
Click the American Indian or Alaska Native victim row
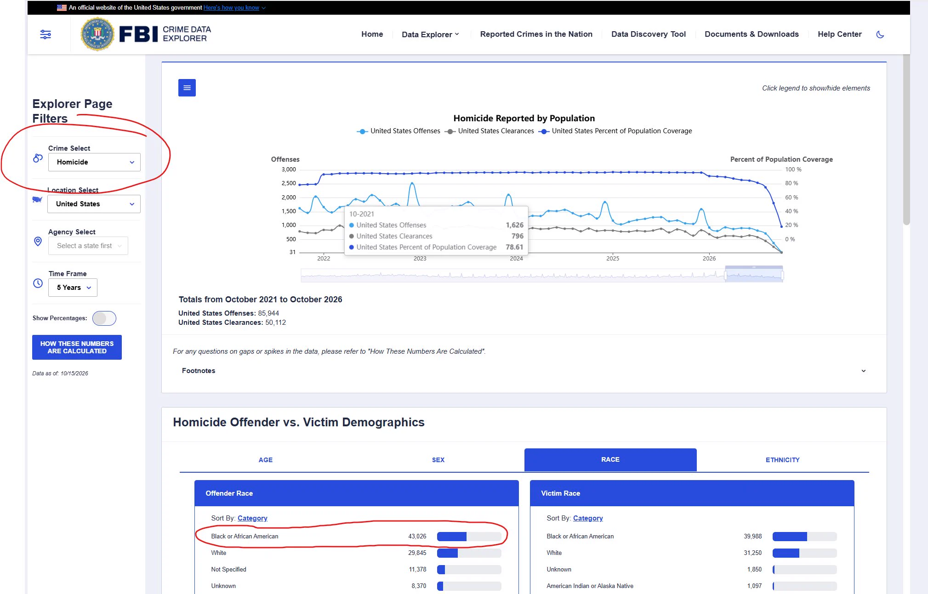click(x=692, y=586)
